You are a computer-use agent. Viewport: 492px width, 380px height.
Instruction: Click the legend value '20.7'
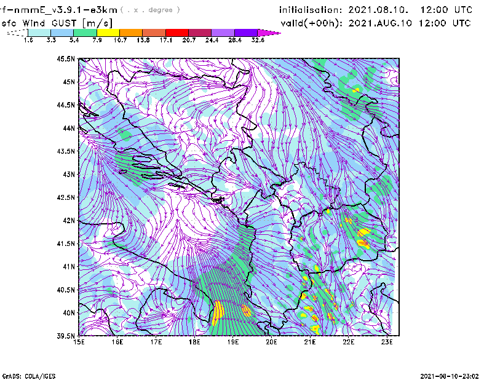click(x=189, y=40)
